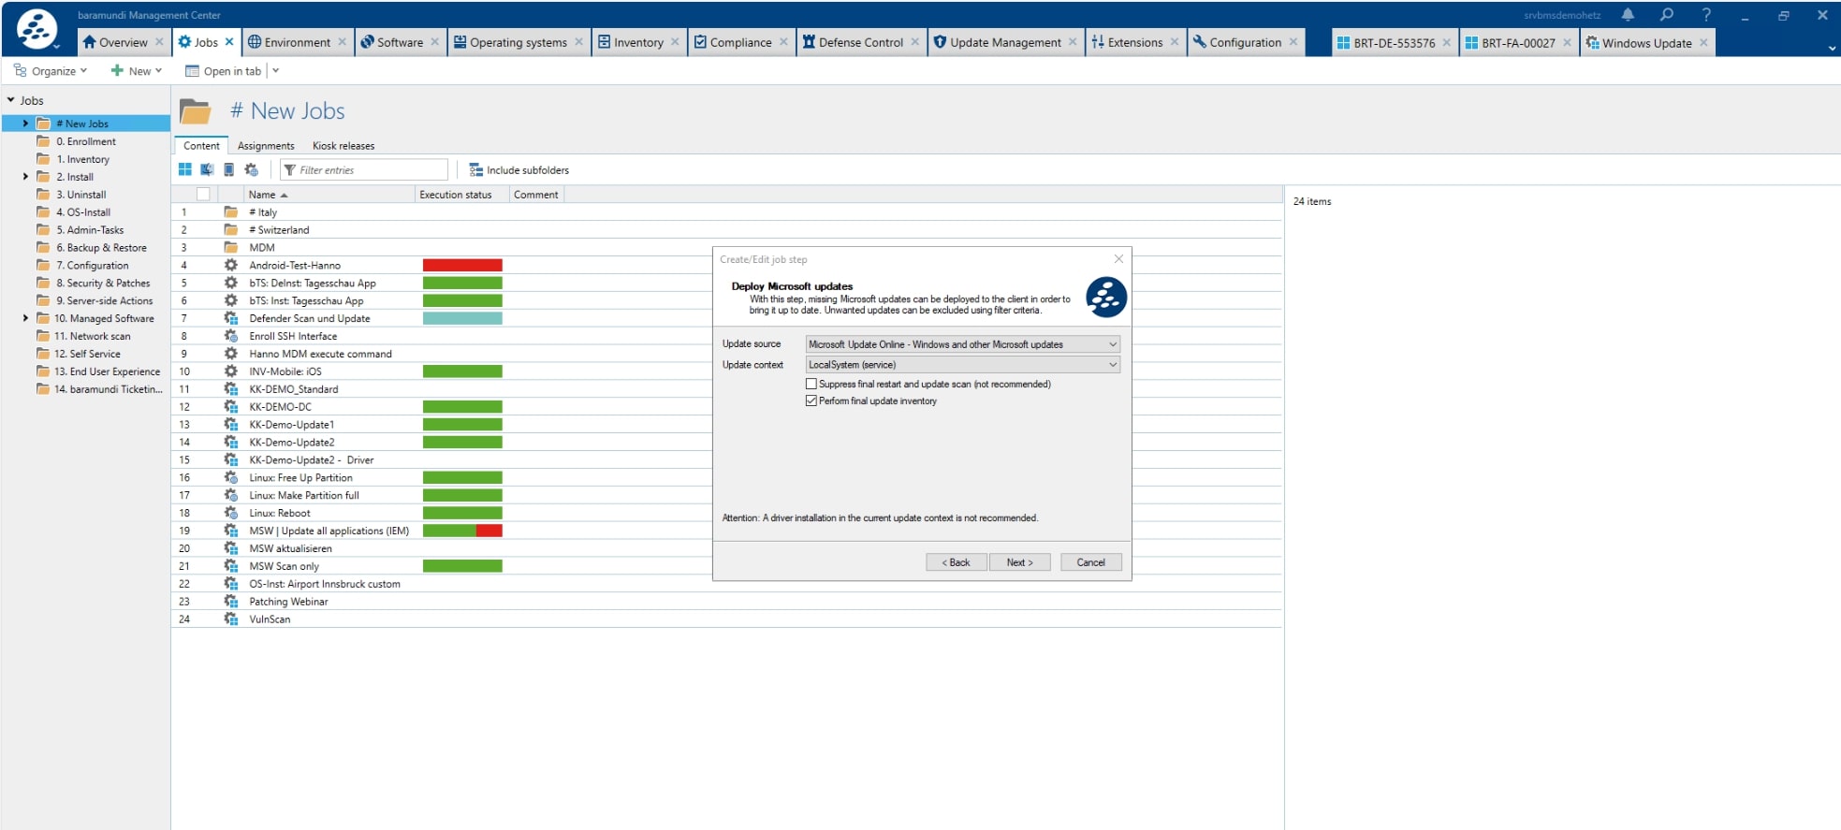This screenshot has width=1841, height=830.
Task: Select the Hanno MDM execute command row
Action: pyautogui.click(x=726, y=354)
